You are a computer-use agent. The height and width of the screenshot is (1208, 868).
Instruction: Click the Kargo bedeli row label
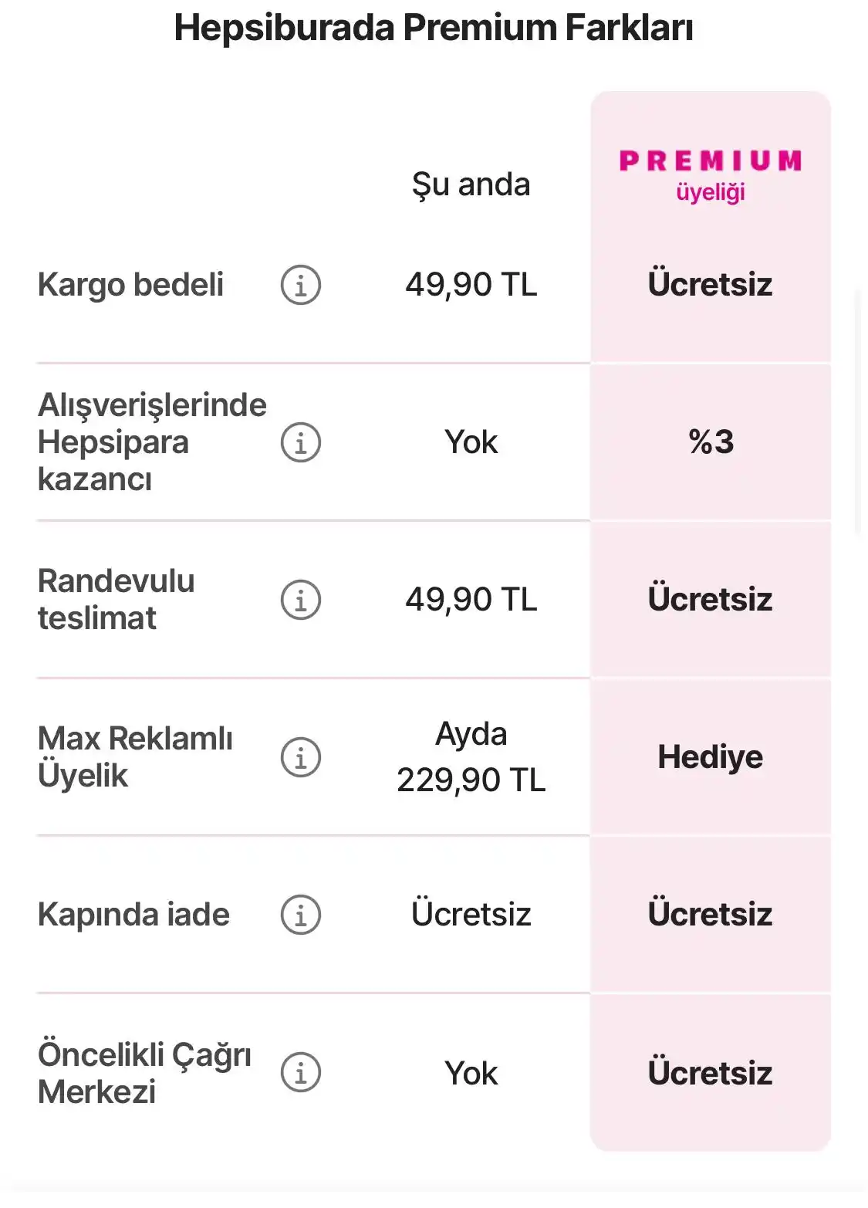coord(130,285)
